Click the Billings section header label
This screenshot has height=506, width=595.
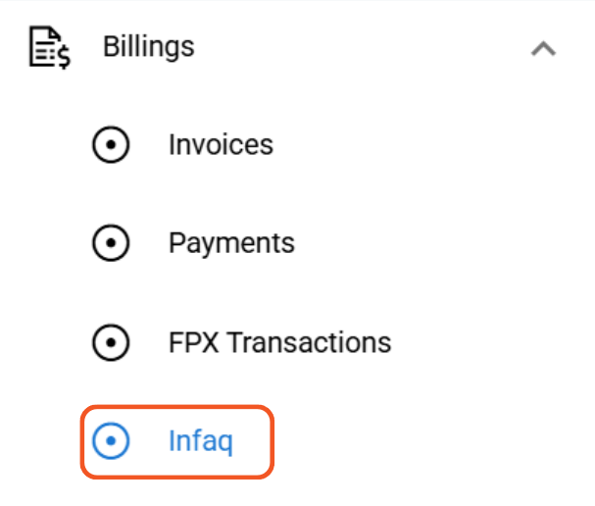[148, 47]
